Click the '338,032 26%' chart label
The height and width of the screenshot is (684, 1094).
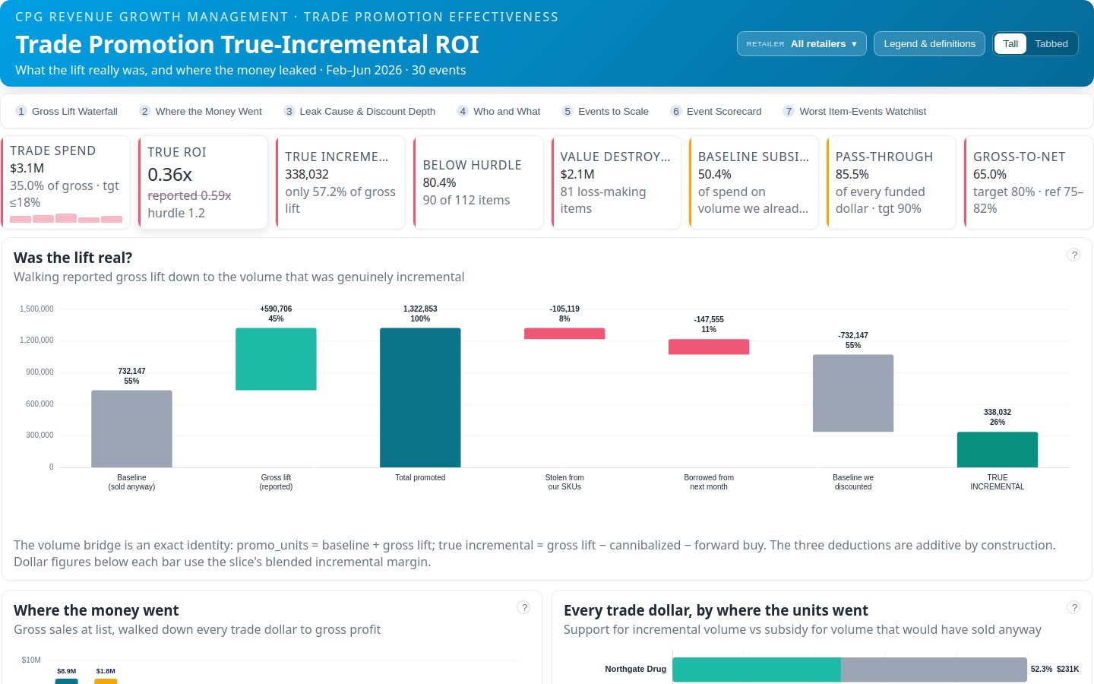coord(998,417)
